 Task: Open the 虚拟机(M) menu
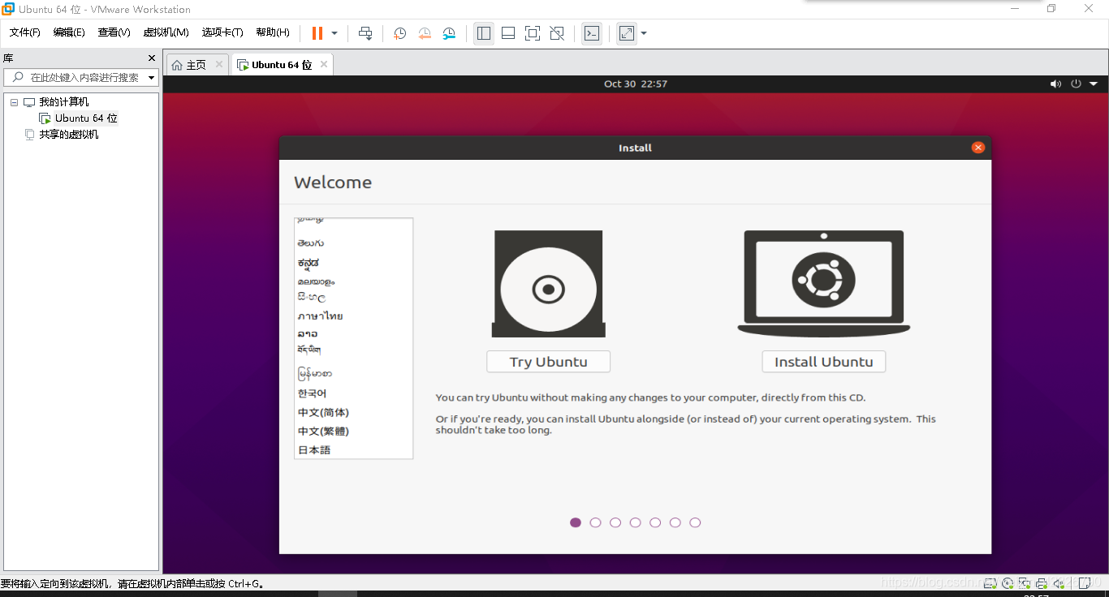click(x=166, y=32)
